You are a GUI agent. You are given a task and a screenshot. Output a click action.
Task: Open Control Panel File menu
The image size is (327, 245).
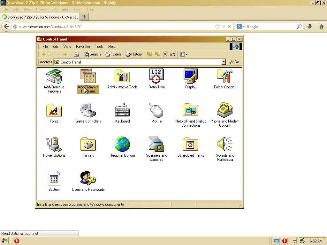(x=45, y=47)
